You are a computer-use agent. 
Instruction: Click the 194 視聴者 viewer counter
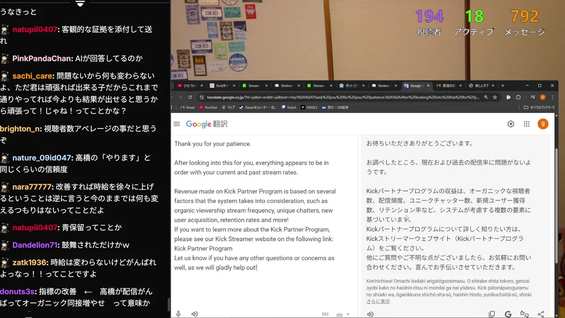click(429, 22)
